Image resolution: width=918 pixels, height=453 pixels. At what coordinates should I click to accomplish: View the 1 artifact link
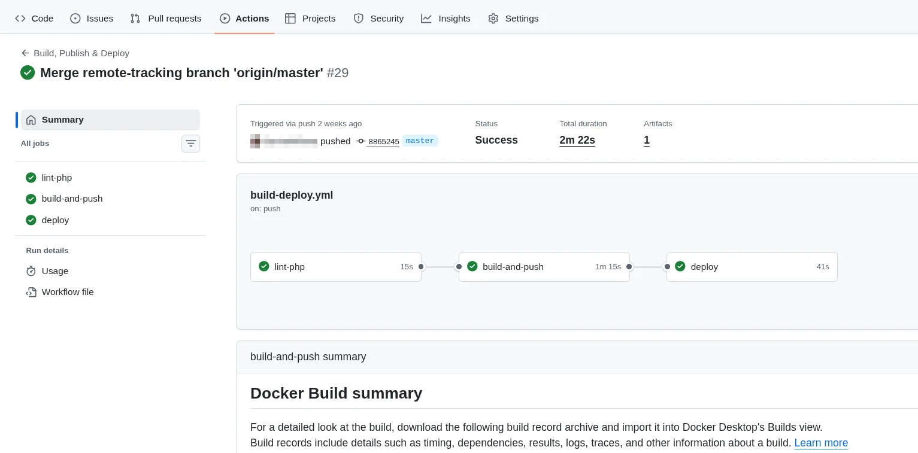coord(646,139)
